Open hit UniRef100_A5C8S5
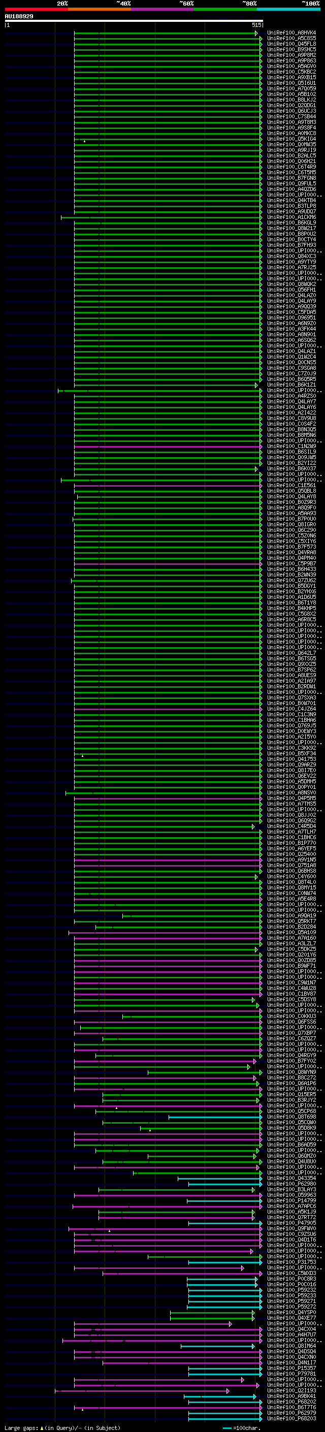325x1432 pixels. pos(291,39)
